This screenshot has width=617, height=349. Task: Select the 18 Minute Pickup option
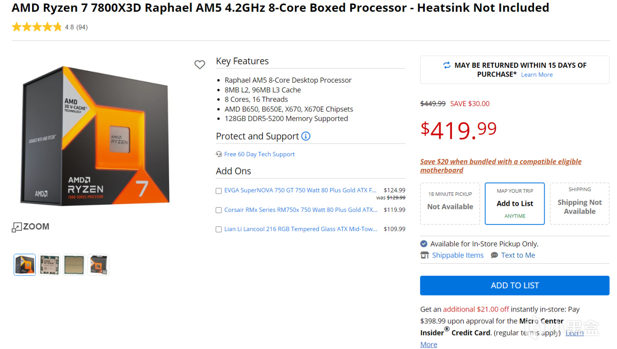point(450,204)
